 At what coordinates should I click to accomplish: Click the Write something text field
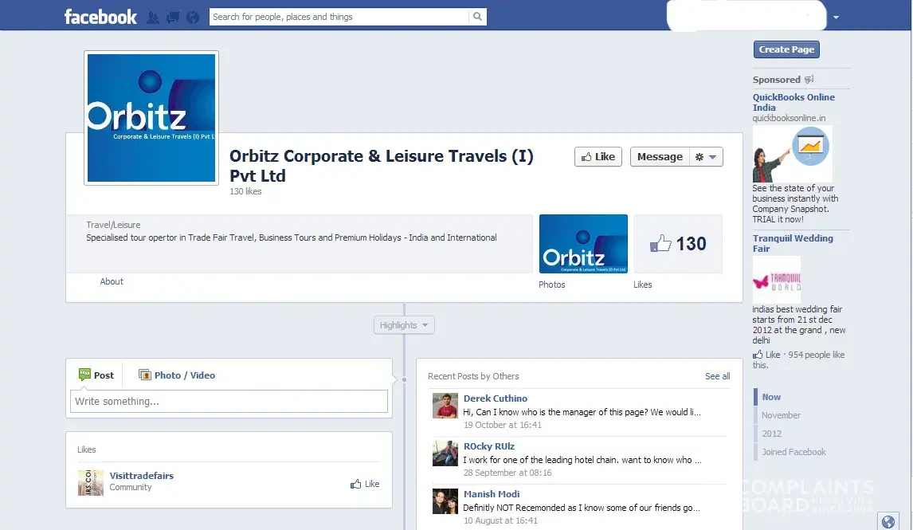229,401
